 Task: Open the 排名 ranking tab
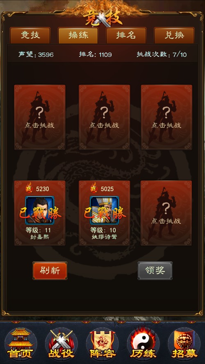(126, 35)
